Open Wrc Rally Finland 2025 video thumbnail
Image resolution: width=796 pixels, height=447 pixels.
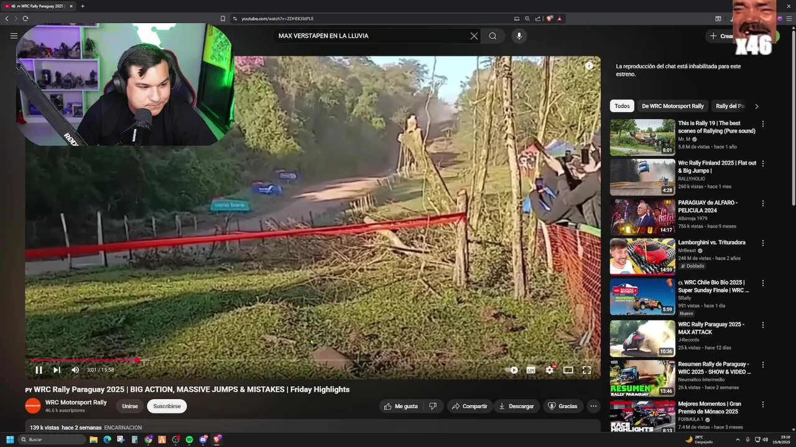point(642,177)
